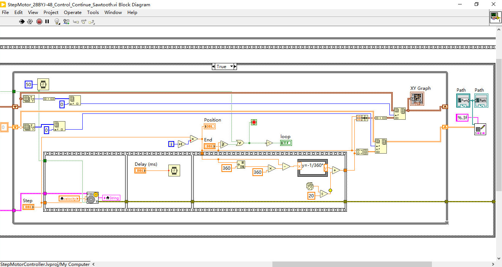
Task: Click the brown upper-left shift register terminal
Action: pyautogui.click(x=16, y=107)
